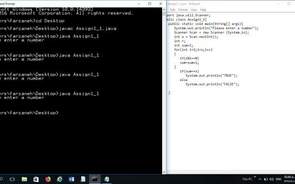Open the volume control in the tray
The image size is (295, 184).
[x=271, y=179]
